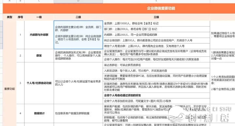Click the 类型 header cell
Viewport: 235px width, 126px height.
(x=9, y=17)
